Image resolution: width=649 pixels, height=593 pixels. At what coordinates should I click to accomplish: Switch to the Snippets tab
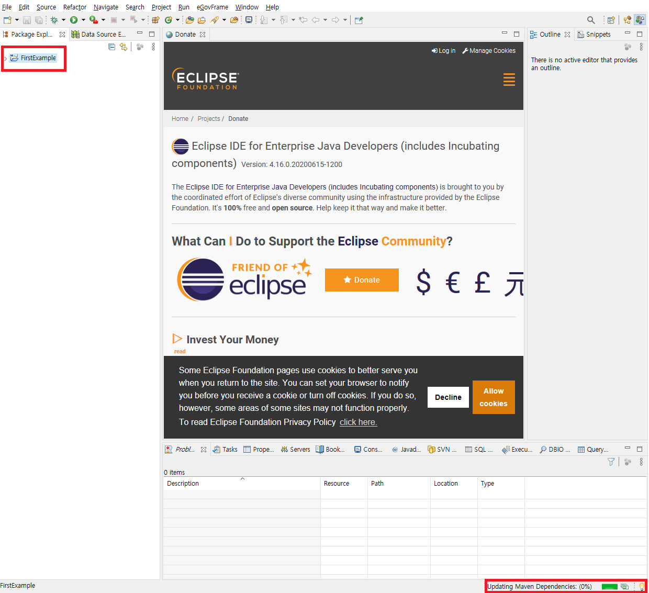594,34
